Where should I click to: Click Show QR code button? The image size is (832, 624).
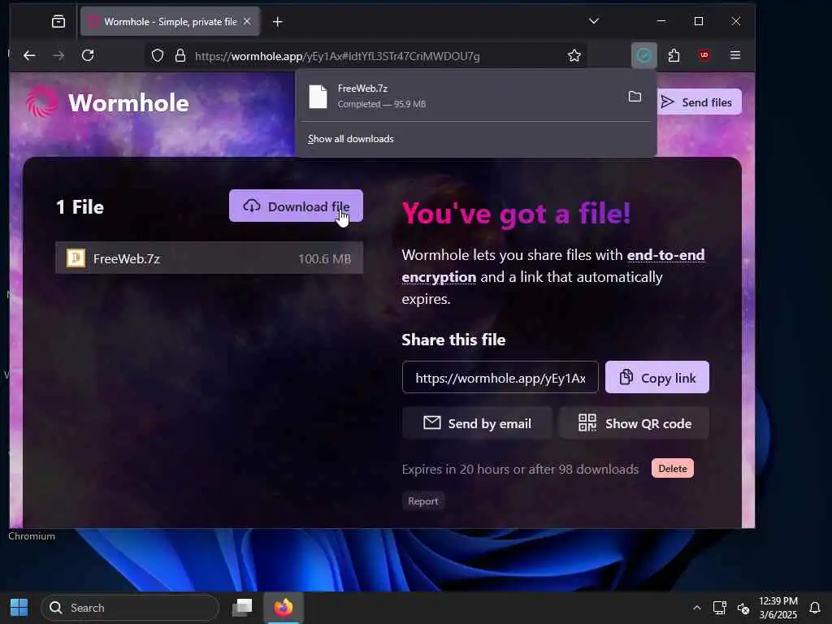click(634, 423)
